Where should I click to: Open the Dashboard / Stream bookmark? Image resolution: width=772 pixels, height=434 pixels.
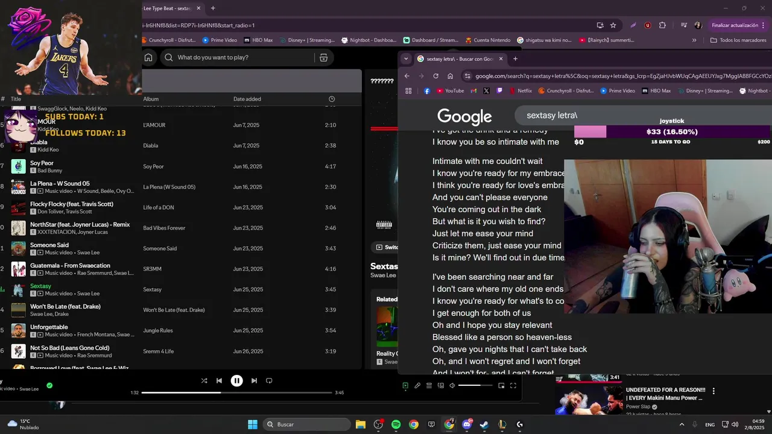431,40
